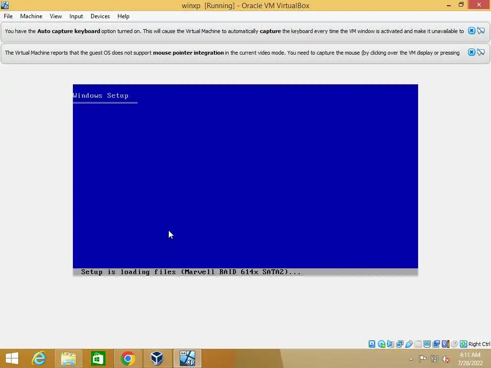Open VirtualBox Manager from taskbar
The width and height of the screenshot is (491, 368).
[x=157, y=358]
